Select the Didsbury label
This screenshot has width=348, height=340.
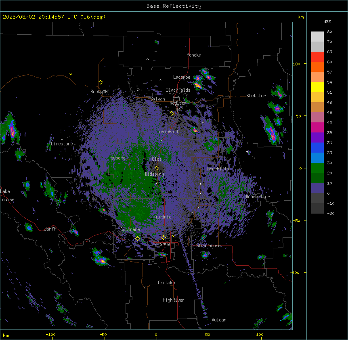pyautogui.click(x=155, y=174)
